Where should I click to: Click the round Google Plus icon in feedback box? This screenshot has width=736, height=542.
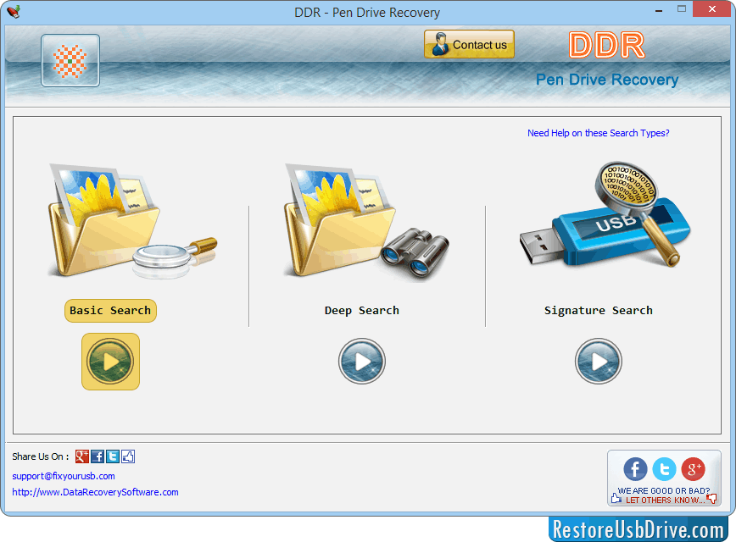[x=694, y=469]
